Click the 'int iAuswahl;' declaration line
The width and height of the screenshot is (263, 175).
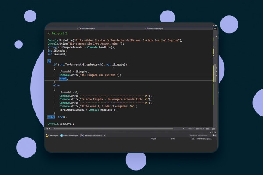click(x=57, y=54)
